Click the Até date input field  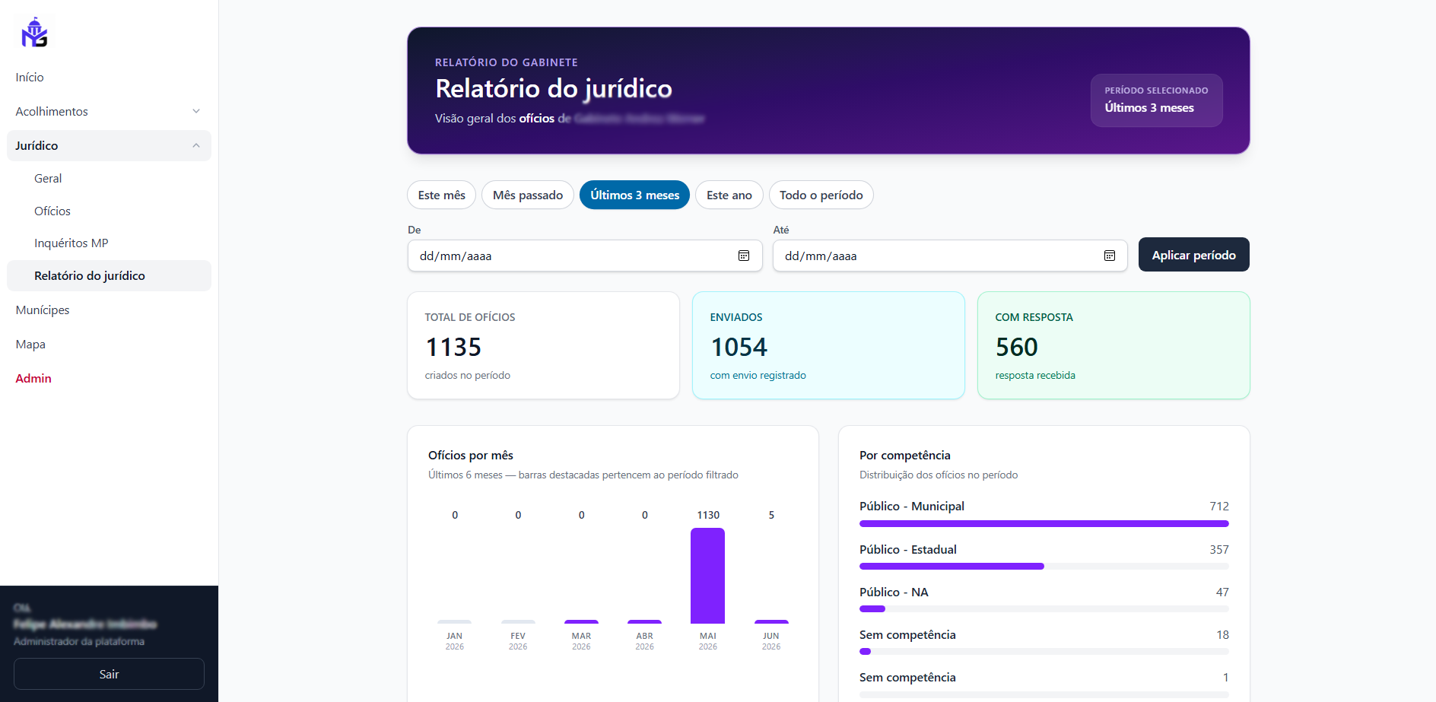click(950, 256)
